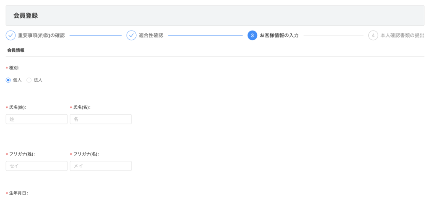
Task: Focus the 姓 last name input field
Action: [x=36, y=119]
